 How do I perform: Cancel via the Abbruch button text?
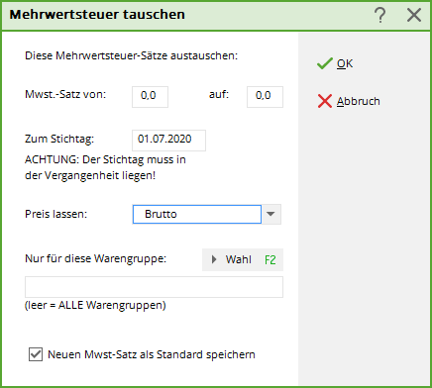pos(359,101)
